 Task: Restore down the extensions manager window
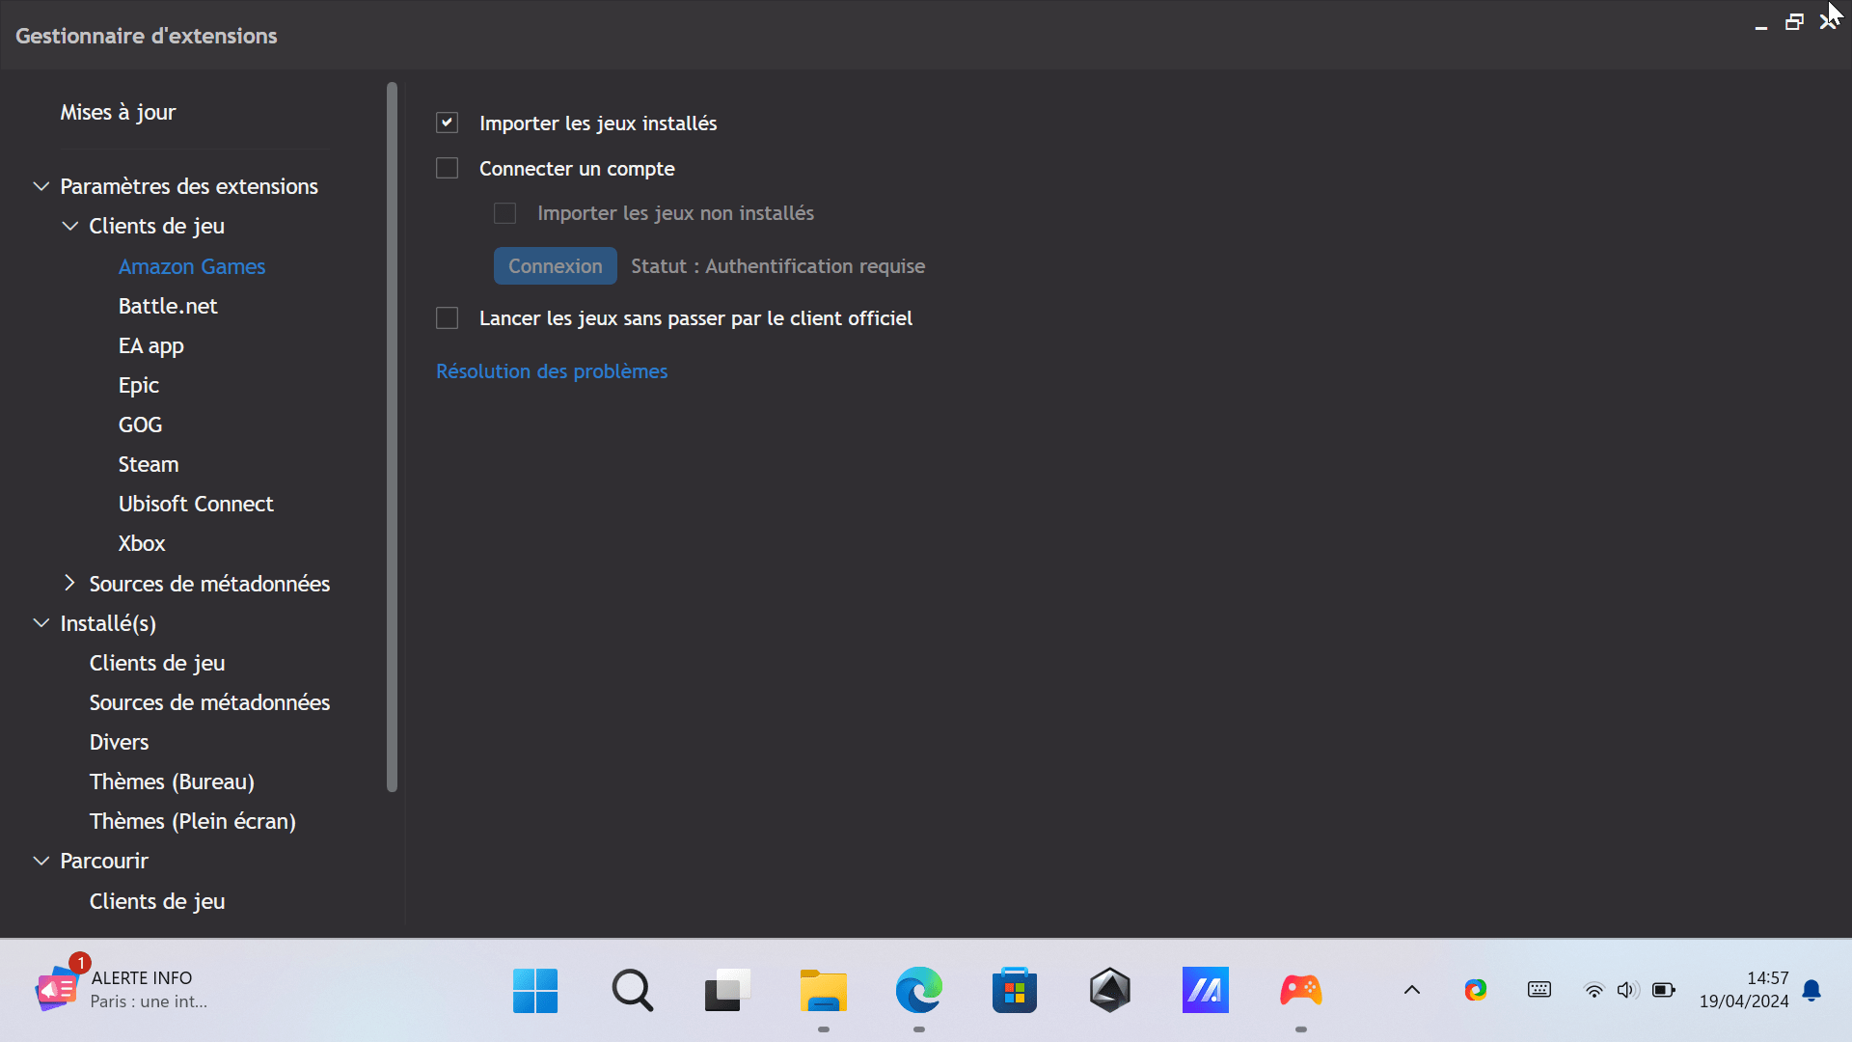point(1794,22)
